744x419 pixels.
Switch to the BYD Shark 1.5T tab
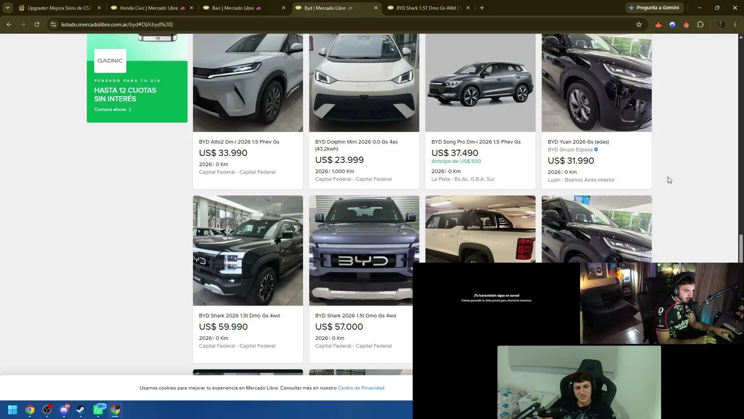click(x=428, y=8)
